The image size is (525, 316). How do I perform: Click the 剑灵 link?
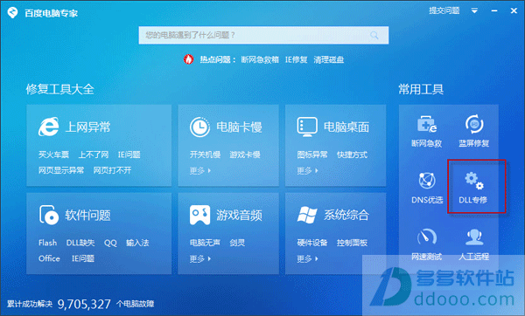237,243
